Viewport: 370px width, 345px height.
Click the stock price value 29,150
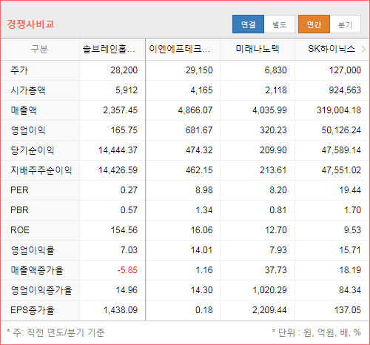[x=199, y=70]
